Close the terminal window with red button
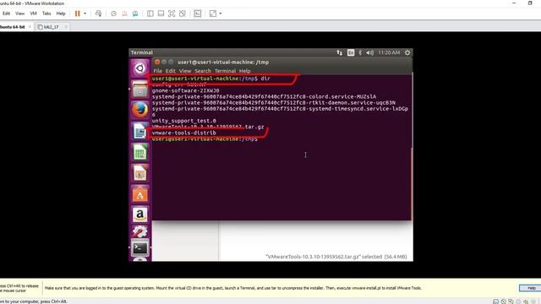 (x=157, y=62)
